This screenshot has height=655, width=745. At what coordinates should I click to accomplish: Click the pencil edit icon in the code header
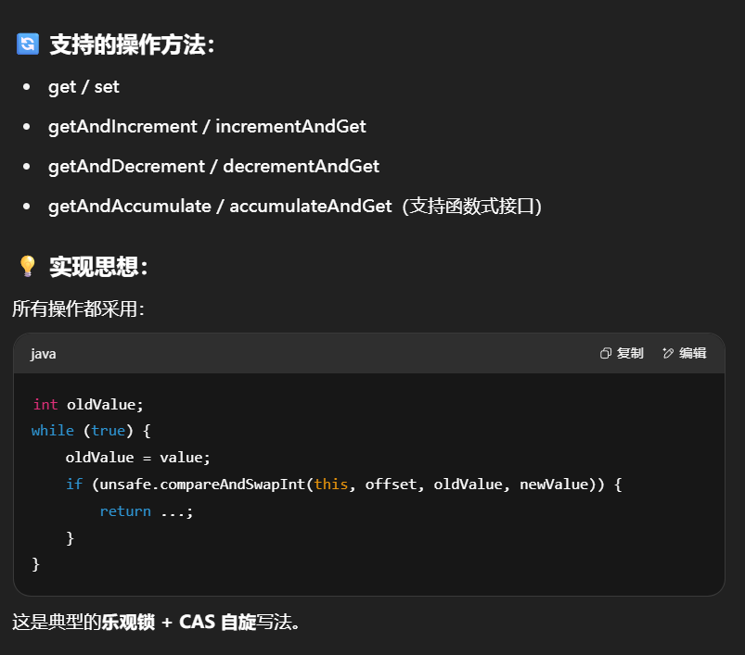coord(668,353)
